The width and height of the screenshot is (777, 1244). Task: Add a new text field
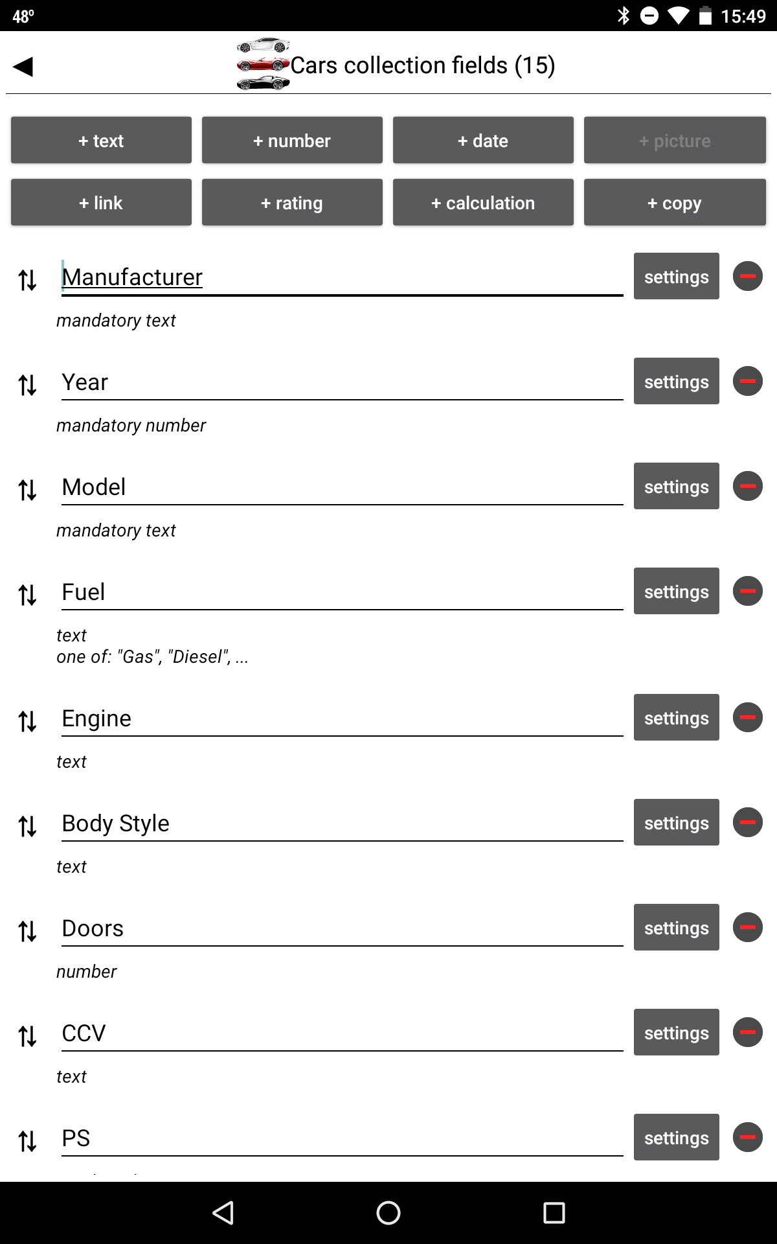[101, 140]
